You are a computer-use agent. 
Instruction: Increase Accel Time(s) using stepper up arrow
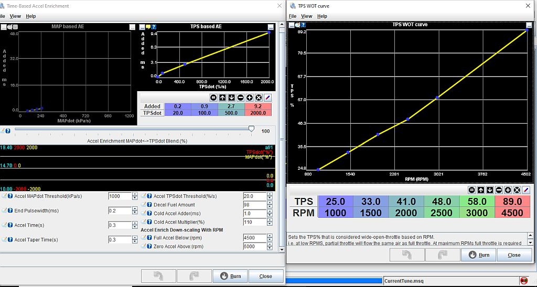tap(135, 223)
